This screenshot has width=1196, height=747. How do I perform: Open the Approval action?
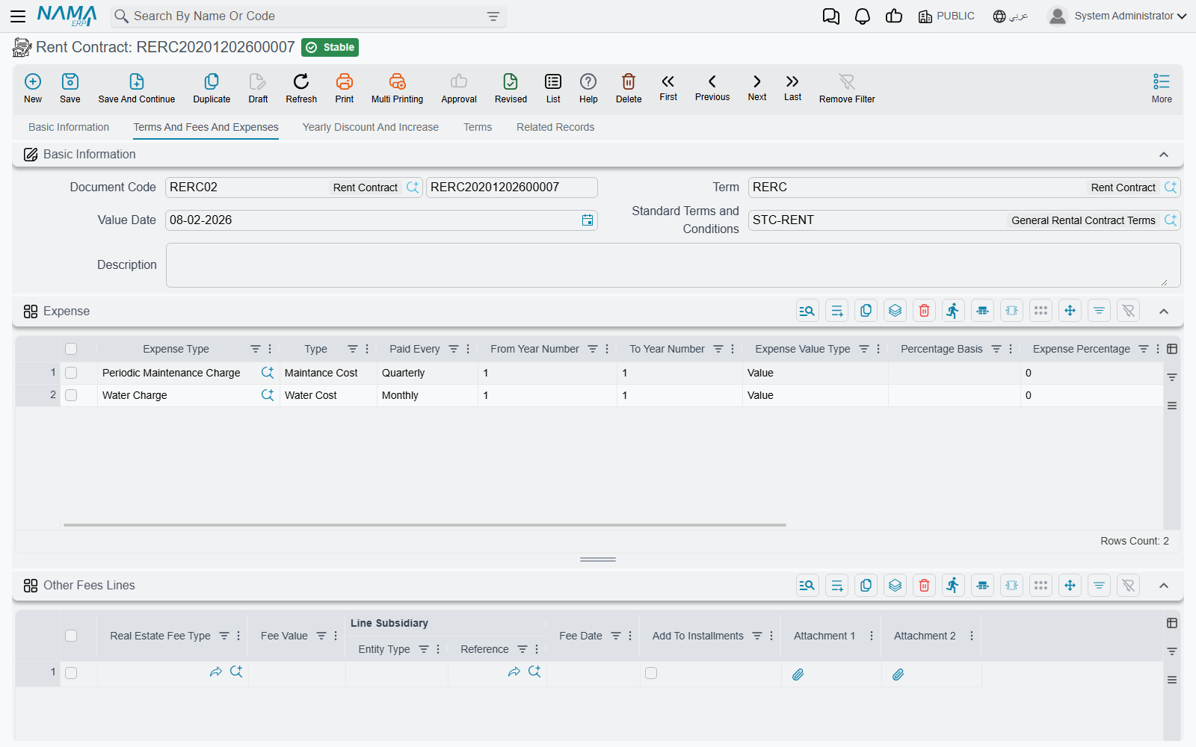(x=459, y=88)
